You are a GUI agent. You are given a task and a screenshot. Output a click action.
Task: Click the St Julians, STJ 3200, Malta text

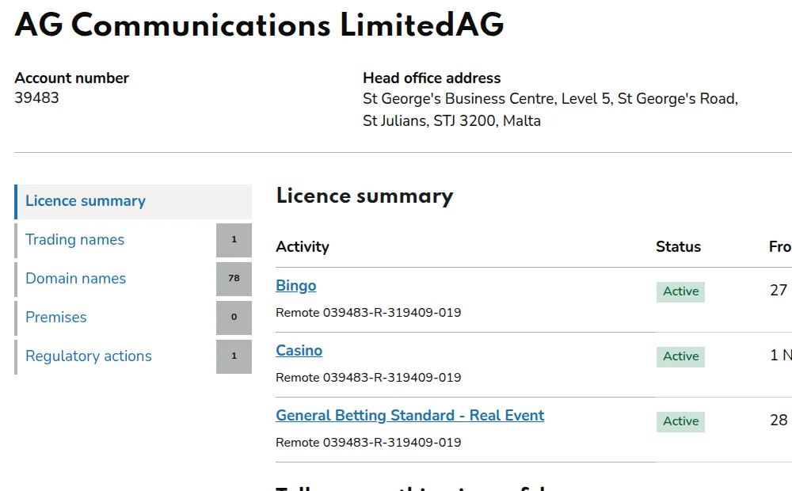tap(451, 120)
